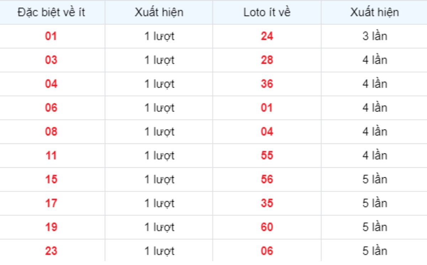The width and height of the screenshot is (427, 265).
Task: Click the 'Đặc biệt về ít' column header
Action: (51, 12)
